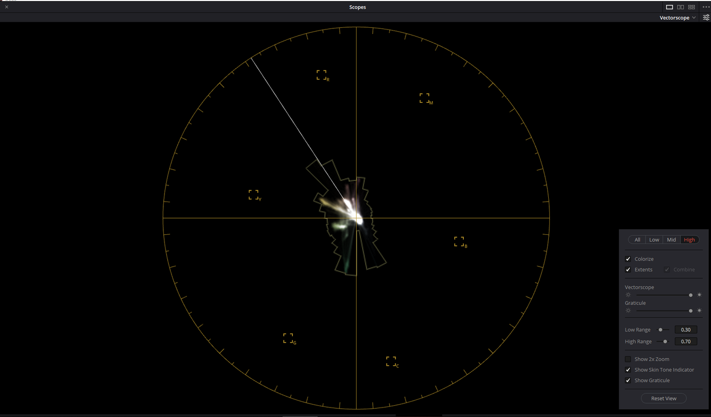Select the Low tonal range tab
711x417 pixels.
(x=654, y=240)
